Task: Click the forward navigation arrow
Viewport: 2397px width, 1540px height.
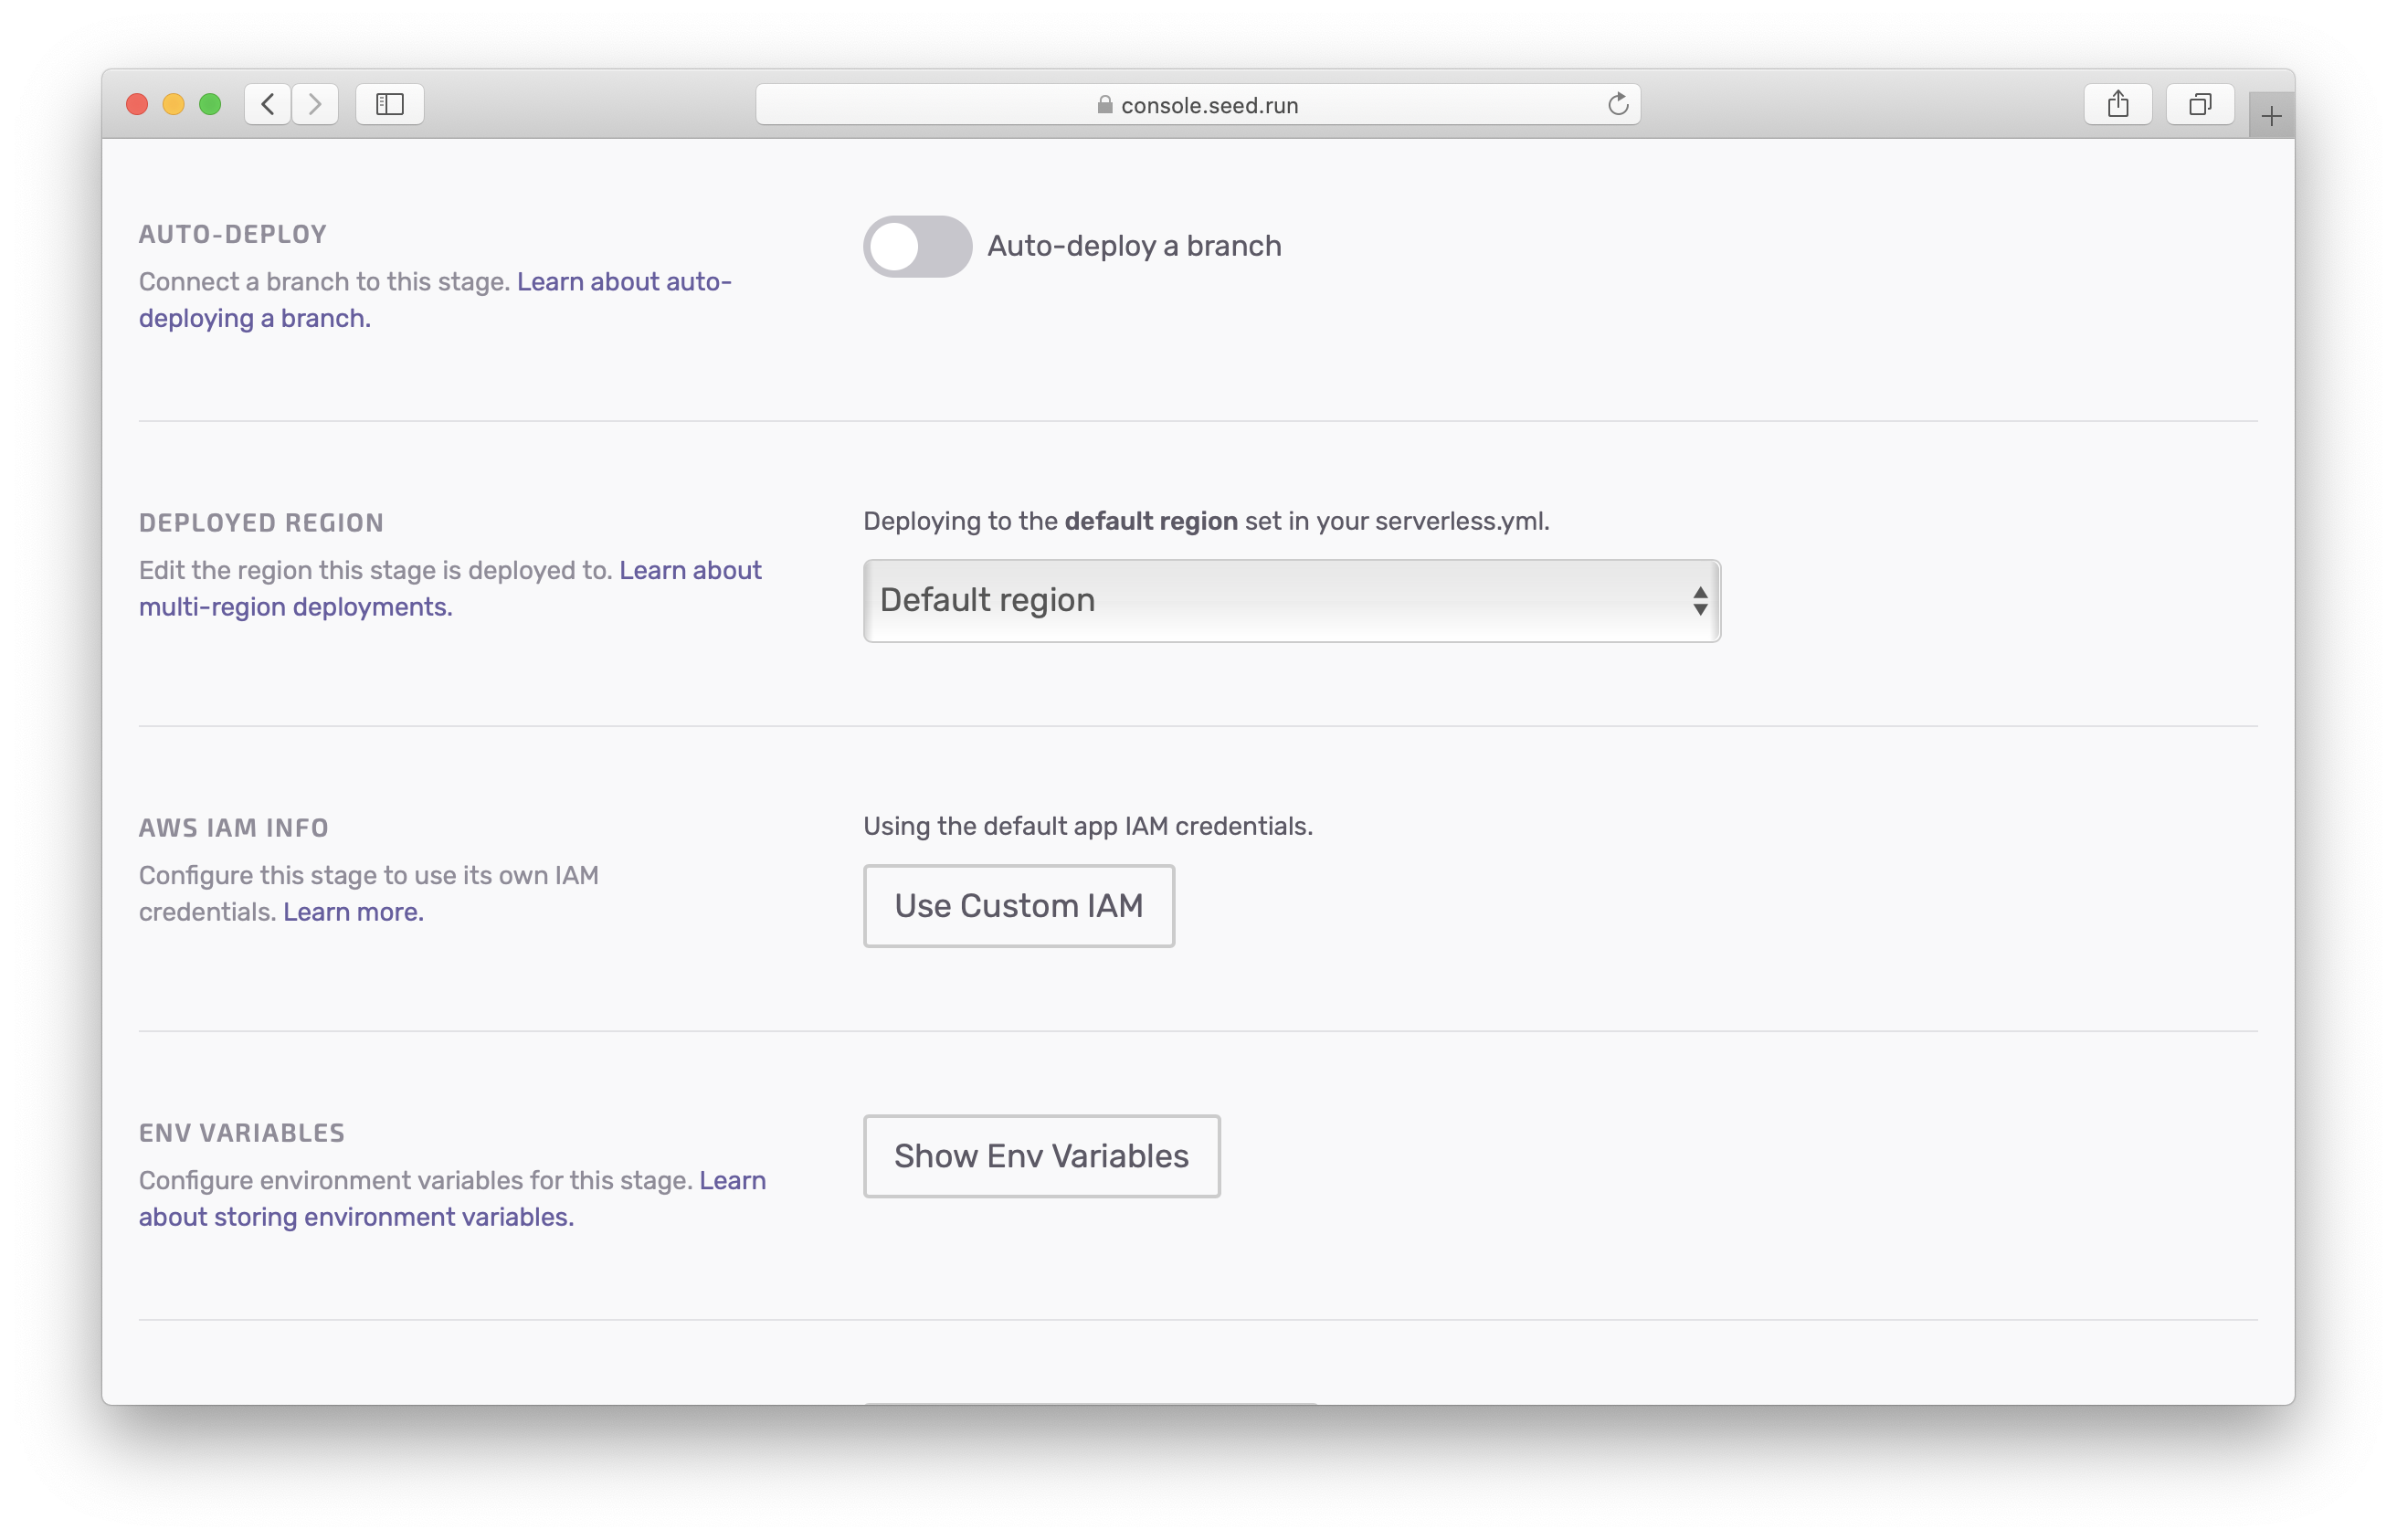Action: pyautogui.click(x=316, y=103)
